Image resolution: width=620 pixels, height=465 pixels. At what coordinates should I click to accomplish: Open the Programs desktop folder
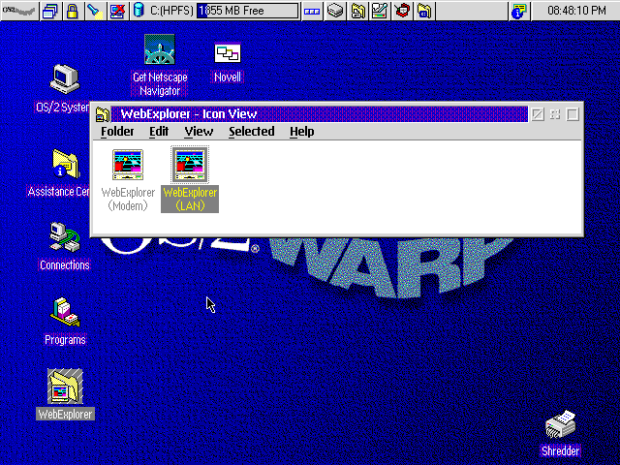(65, 312)
